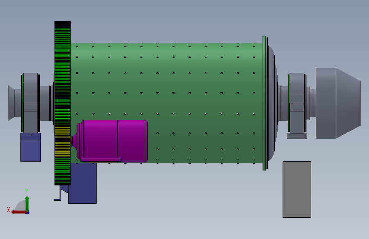Select the large green ring gear

[63, 103]
